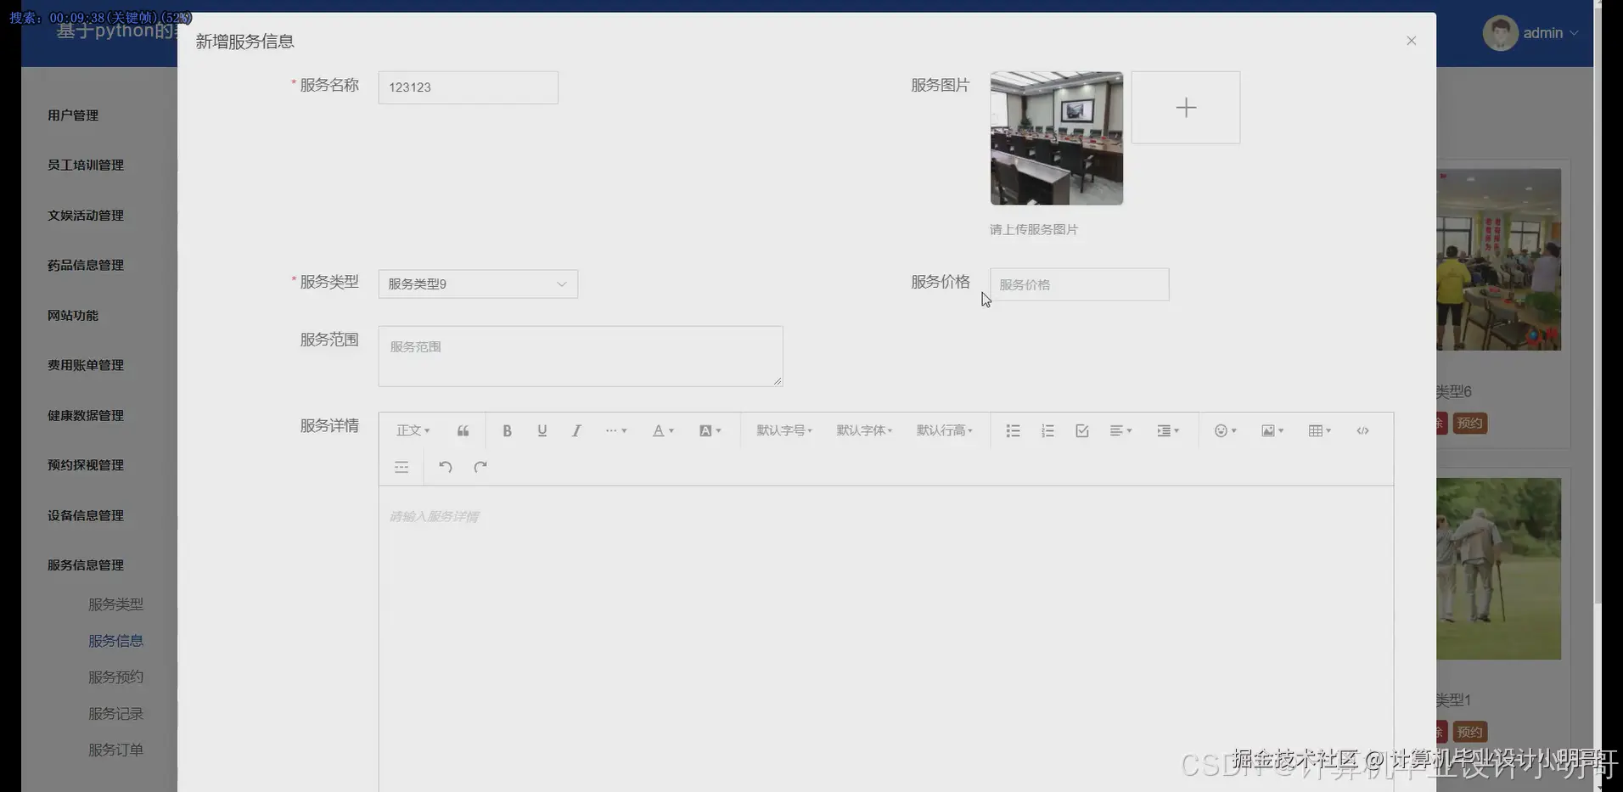Click the 服务名称 input containing 123123

pos(468,87)
